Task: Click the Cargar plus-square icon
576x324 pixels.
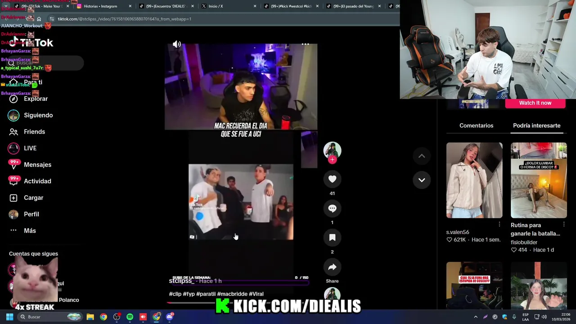Action: coord(13,198)
